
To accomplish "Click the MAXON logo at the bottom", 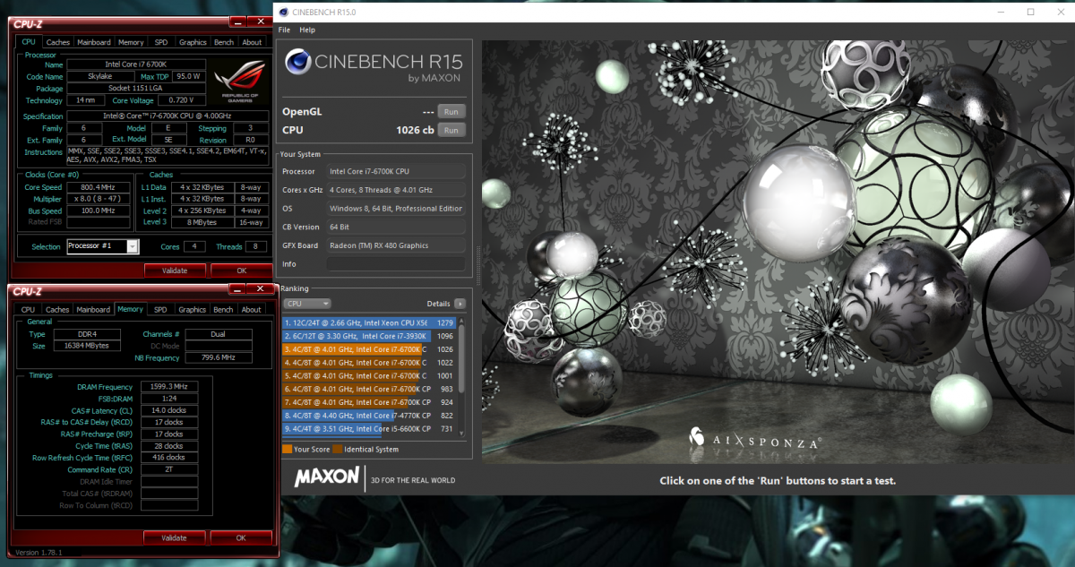I will click(327, 477).
